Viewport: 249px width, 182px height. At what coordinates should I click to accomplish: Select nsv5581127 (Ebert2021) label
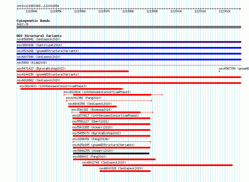pyautogui.click(x=91, y=121)
